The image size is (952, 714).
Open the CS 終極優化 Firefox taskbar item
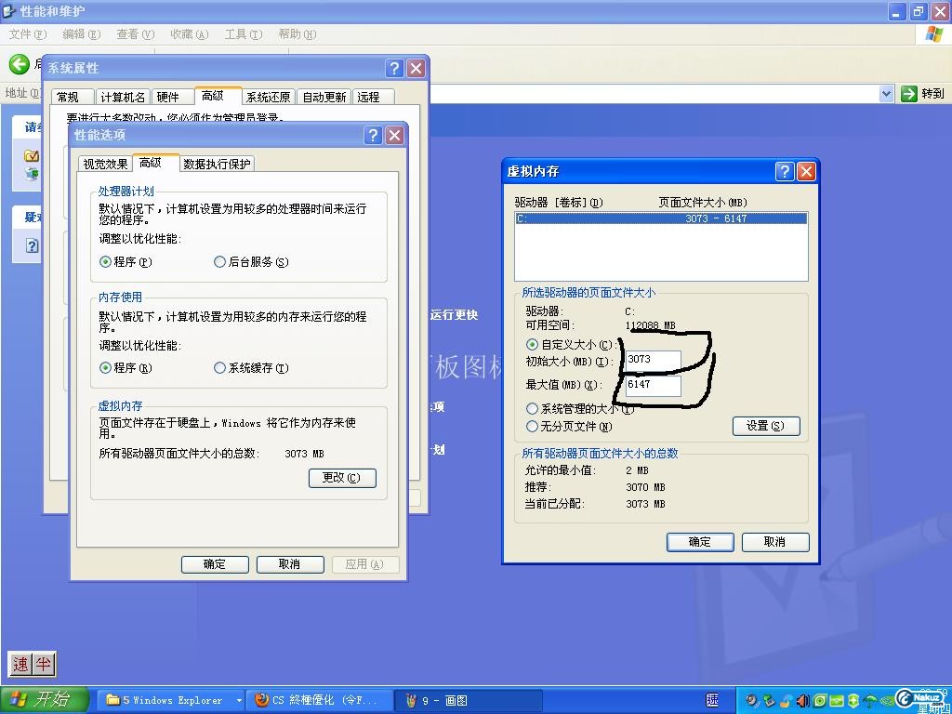point(320,700)
